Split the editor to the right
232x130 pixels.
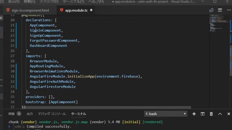(x=220, y=10)
